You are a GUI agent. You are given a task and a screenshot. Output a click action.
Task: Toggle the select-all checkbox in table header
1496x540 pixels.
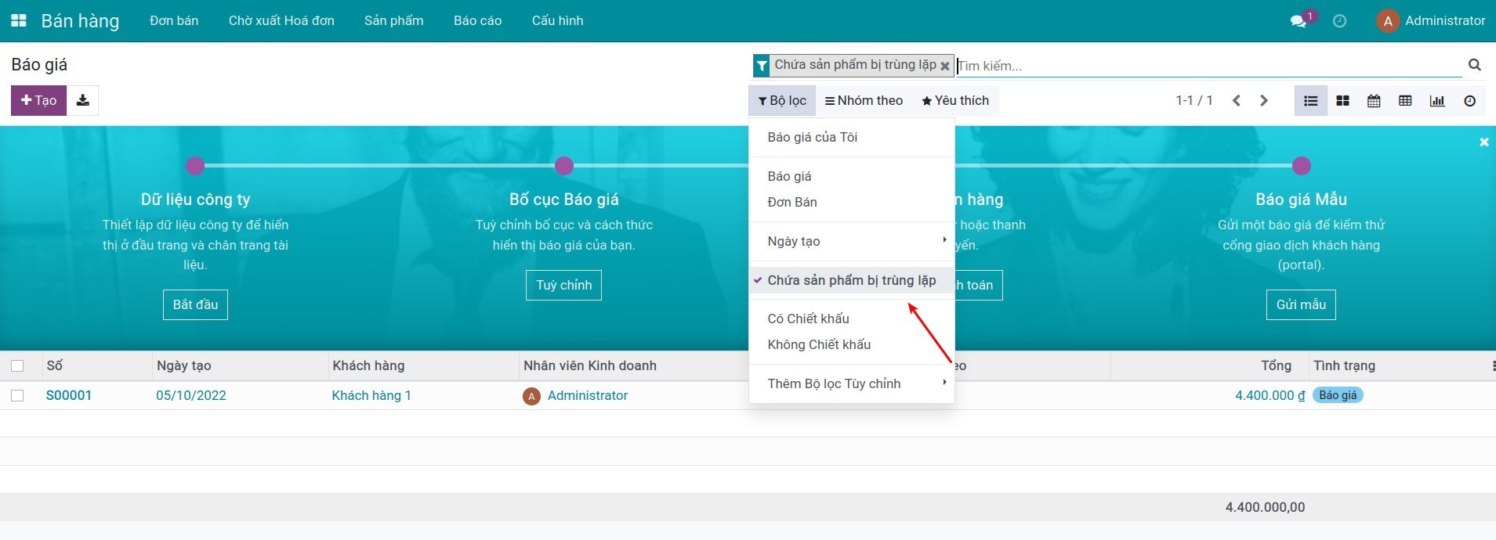(17, 365)
